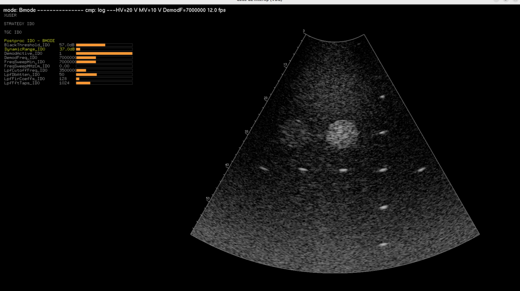Click the LpfFirCoeffs_ID0 slider bar
Screen dimensions: 520x291
[104, 79]
